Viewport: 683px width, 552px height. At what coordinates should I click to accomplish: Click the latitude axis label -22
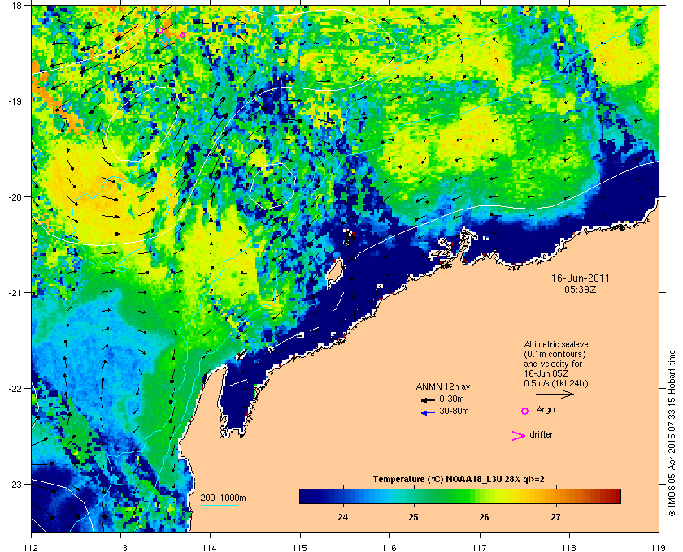click(15, 389)
